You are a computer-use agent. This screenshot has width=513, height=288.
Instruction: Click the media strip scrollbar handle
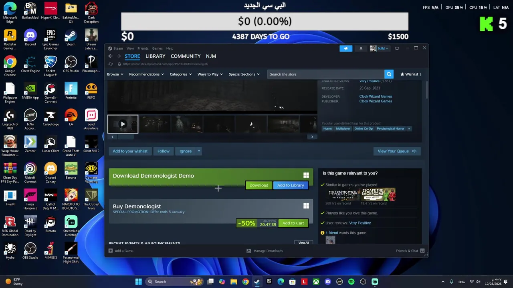pyautogui.click(x=125, y=137)
